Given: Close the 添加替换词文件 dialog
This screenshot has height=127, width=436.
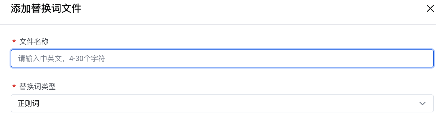Looking at the screenshot, I should pyautogui.click(x=430, y=9).
